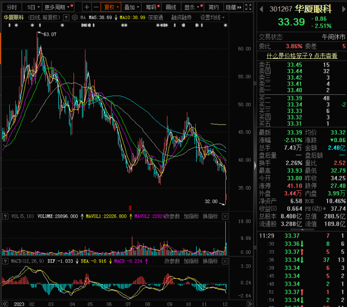
Task: Open the 复权 dropdown
Action: pos(112,7)
